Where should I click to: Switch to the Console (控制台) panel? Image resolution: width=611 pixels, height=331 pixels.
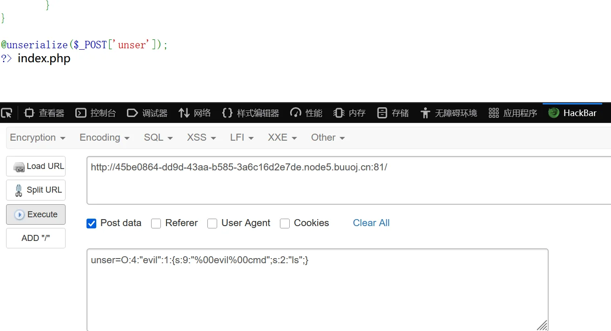(x=95, y=113)
